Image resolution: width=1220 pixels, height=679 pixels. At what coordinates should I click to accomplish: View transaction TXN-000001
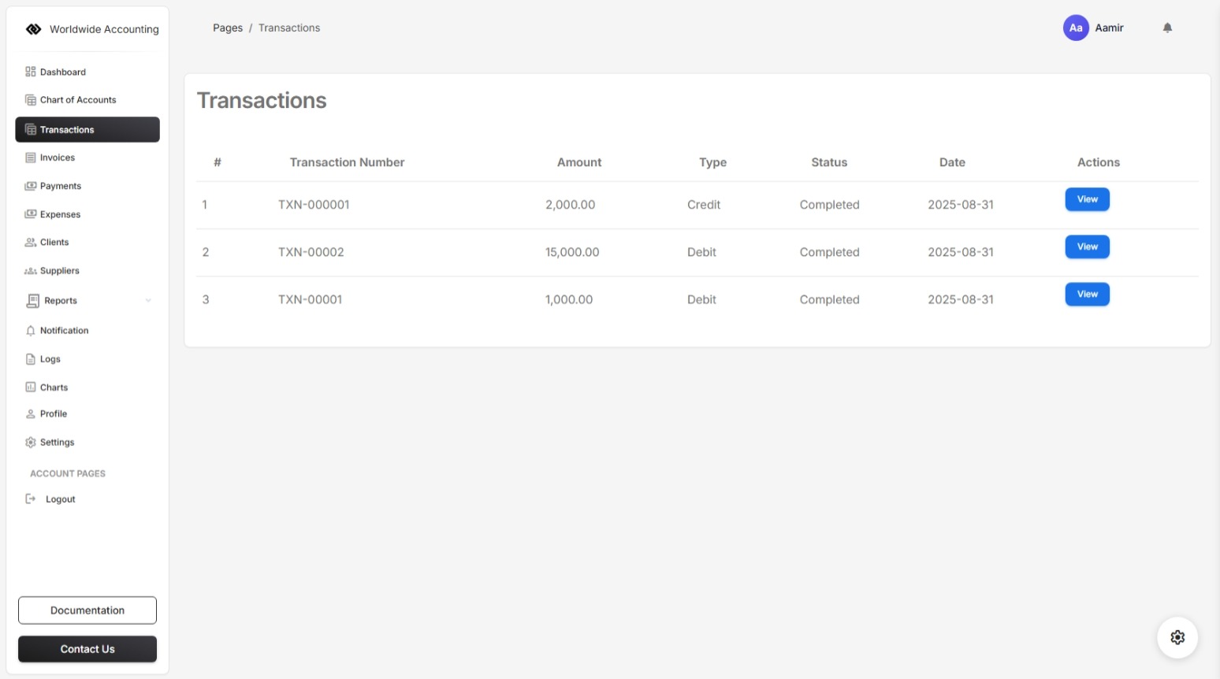point(1087,199)
